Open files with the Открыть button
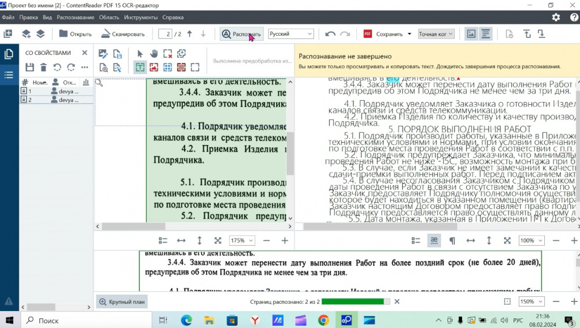The height and width of the screenshot is (328, 580). (x=75, y=34)
